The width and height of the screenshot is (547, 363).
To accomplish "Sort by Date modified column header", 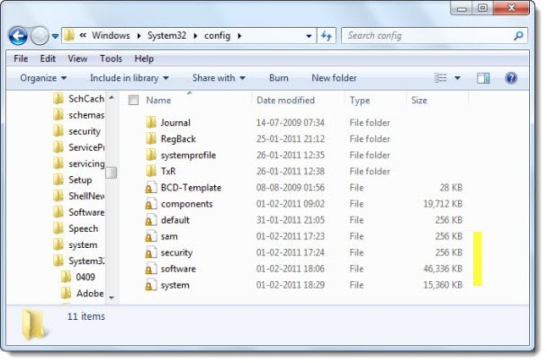I will tap(286, 100).
